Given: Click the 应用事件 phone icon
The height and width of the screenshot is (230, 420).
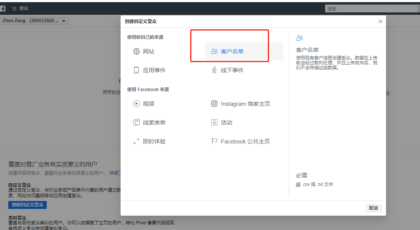Looking at the screenshot, I should tap(136, 70).
